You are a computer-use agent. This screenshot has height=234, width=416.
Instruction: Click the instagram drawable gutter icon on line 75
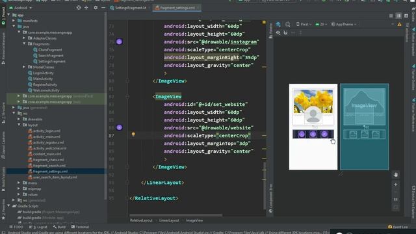[x=119, y=42]
